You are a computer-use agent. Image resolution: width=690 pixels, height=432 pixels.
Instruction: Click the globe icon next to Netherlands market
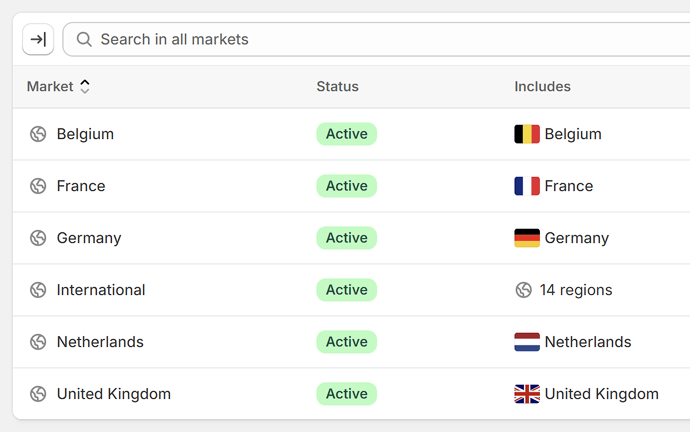(x=38, y=341)
